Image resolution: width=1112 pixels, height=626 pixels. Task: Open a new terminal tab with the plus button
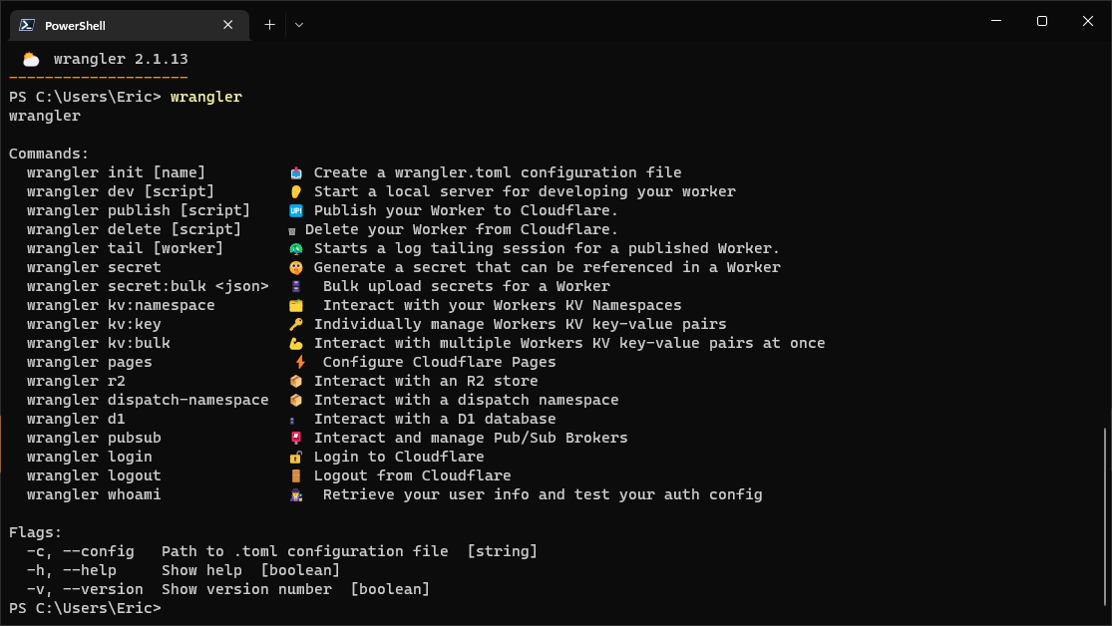click(269, 25)
